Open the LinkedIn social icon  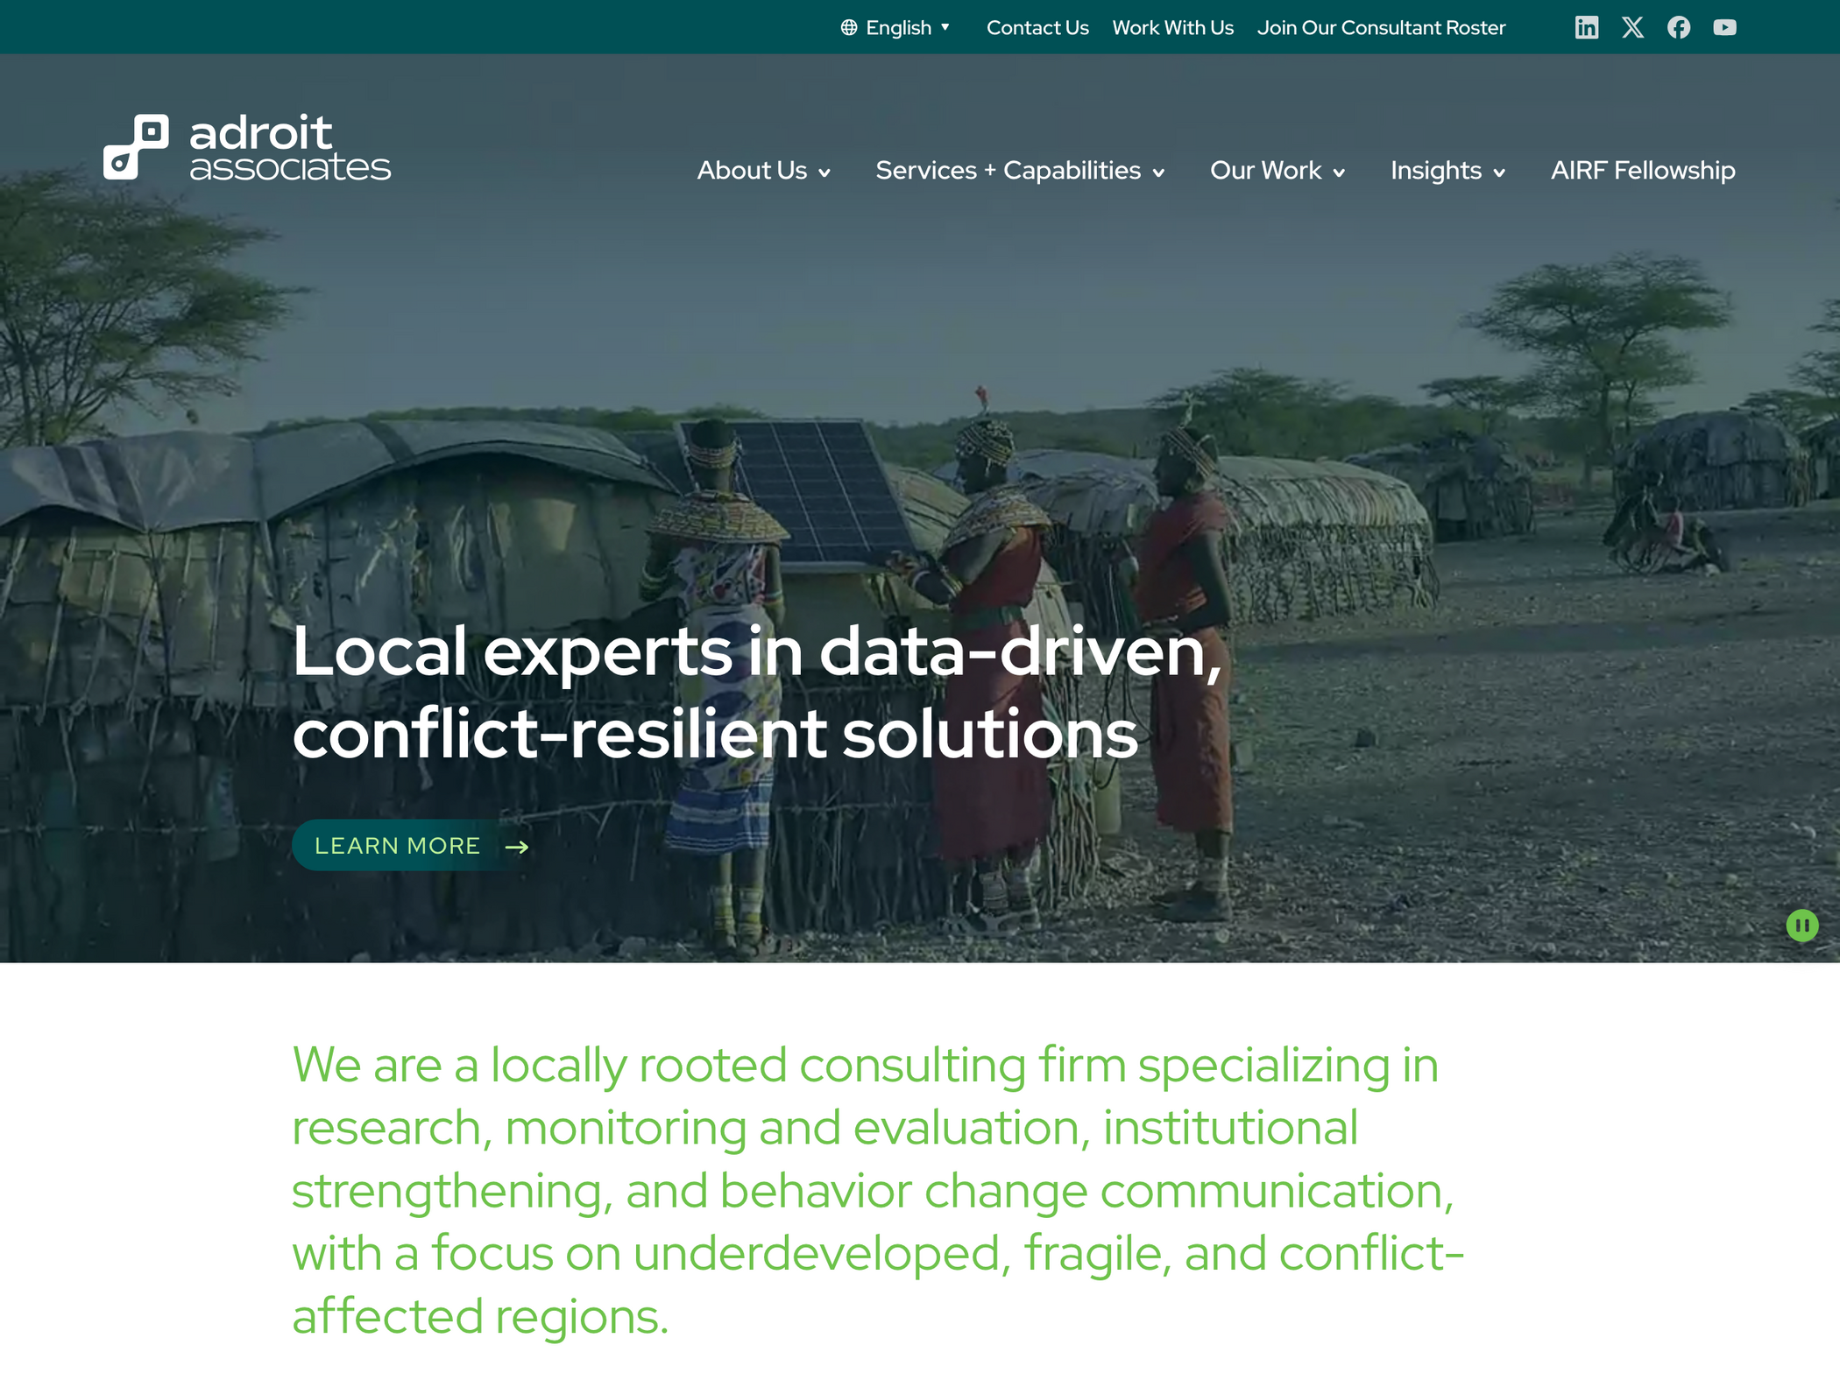click(x=1586, y=28)
